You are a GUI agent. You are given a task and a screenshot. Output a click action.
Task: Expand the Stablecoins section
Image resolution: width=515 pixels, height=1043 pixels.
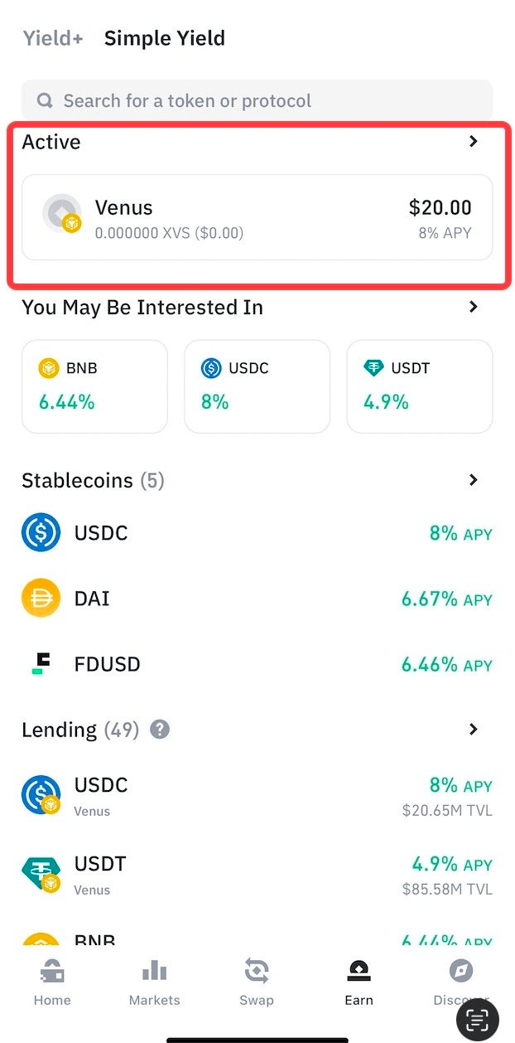click(x=473, y=479)
